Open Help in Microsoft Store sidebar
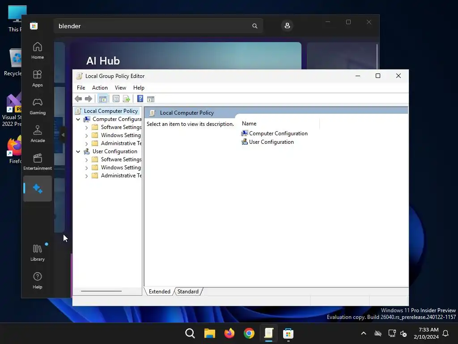 click(38, 280)
